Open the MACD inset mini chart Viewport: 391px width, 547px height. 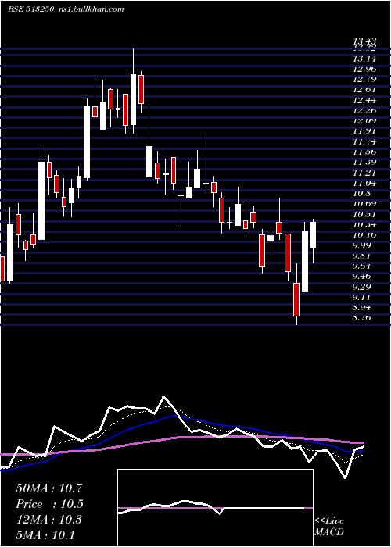pos(215,508)
